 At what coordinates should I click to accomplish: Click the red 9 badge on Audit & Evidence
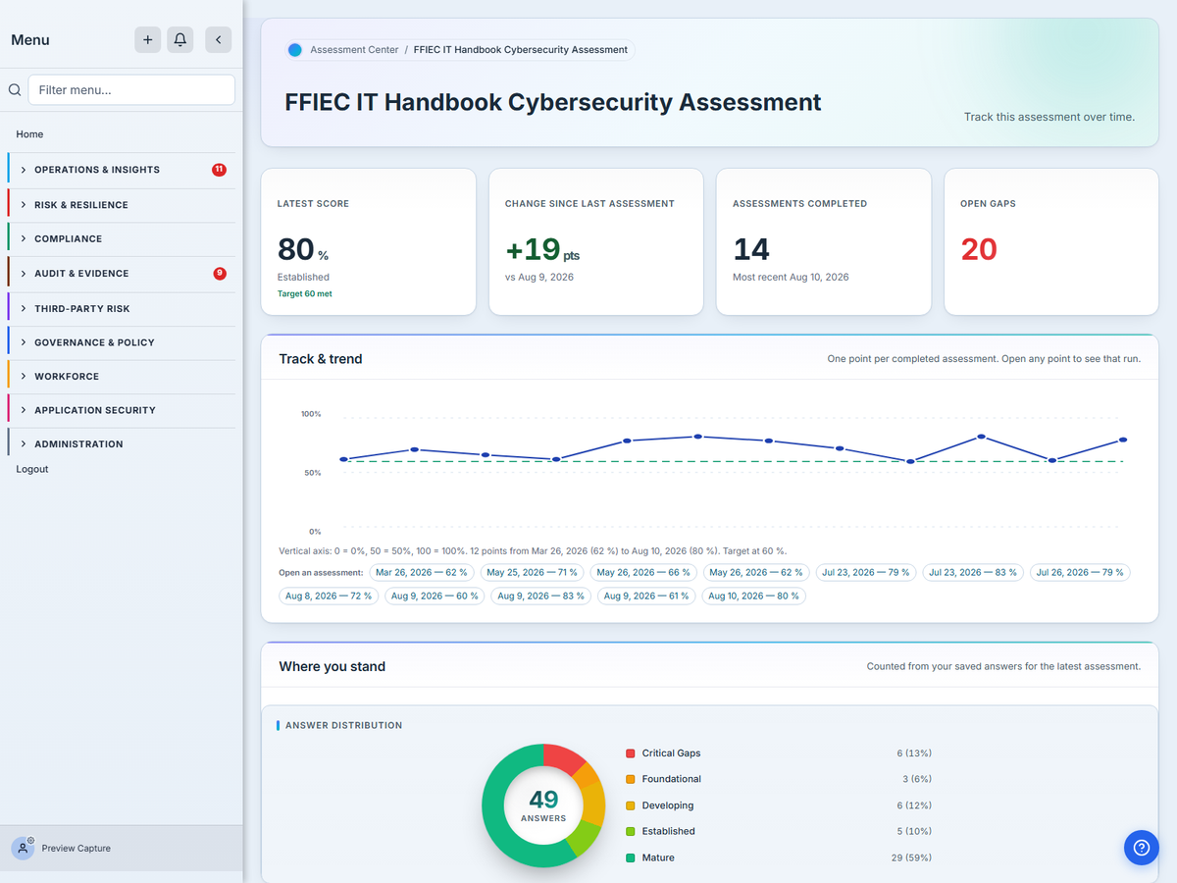220,273
